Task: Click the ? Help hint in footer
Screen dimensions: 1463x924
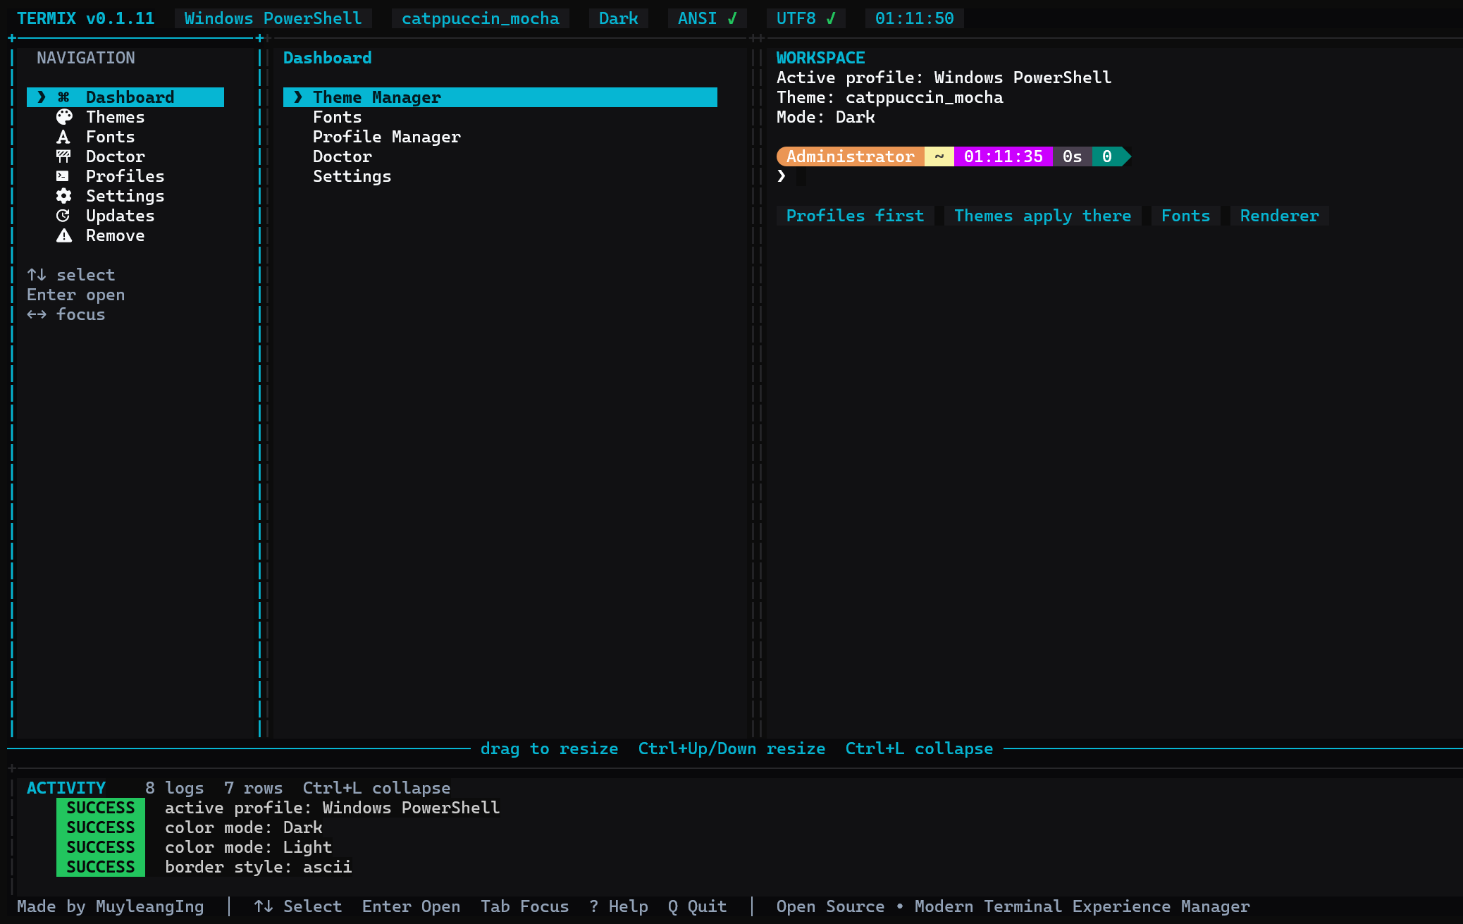Action: [618, 906]
